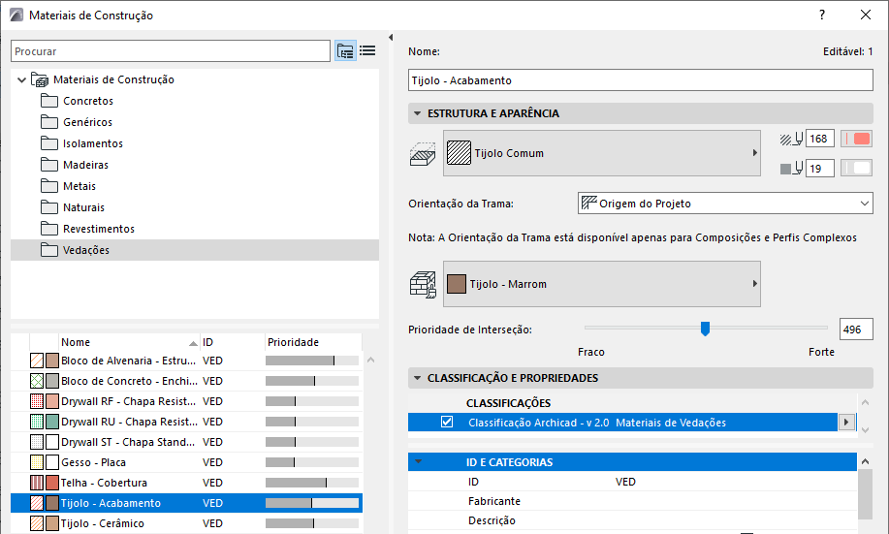Click foreground pen color swatch (red)
This screenshot has width=889, height=534.
(x=856, y=139)
